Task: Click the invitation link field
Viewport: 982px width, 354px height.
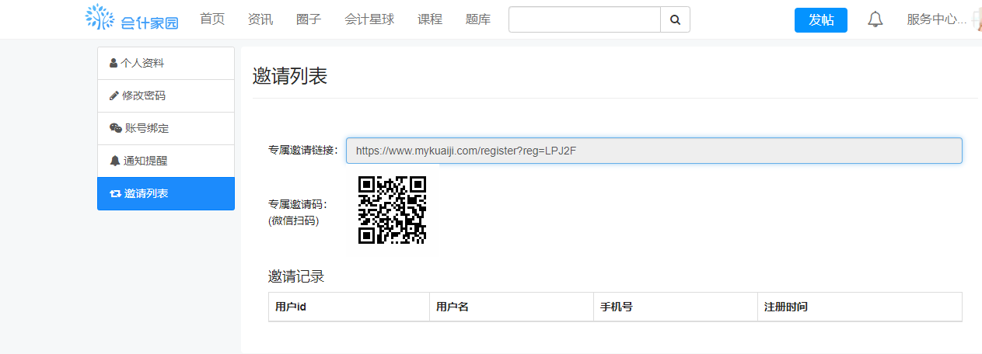Action: (x=654, y=151)
